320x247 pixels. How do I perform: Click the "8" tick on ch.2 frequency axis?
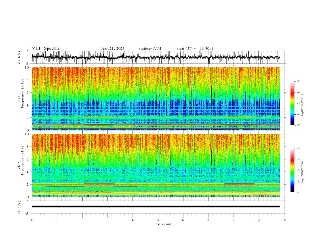coord(28,147)
